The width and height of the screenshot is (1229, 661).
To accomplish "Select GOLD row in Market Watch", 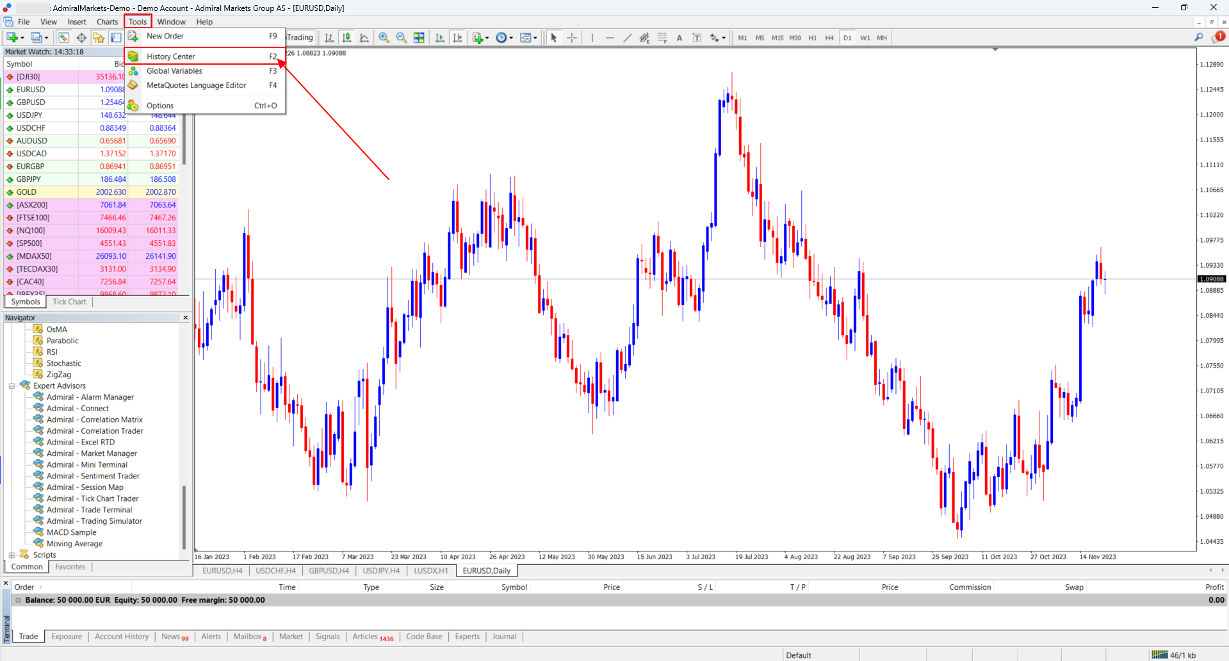I will (x=91, y=192).
